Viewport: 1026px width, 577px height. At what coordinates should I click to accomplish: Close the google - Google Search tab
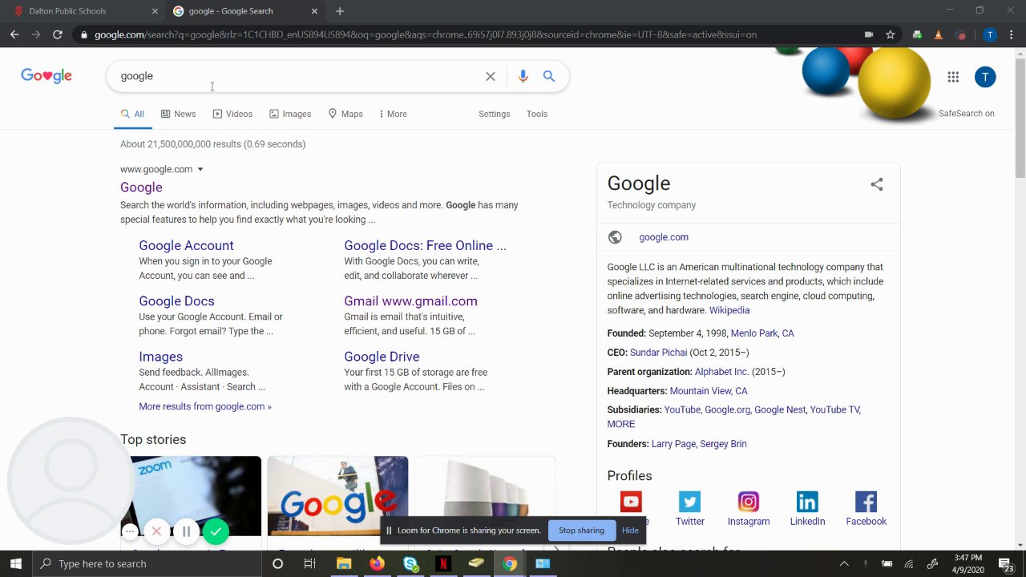pyautogui.click(x=314, y=11)
